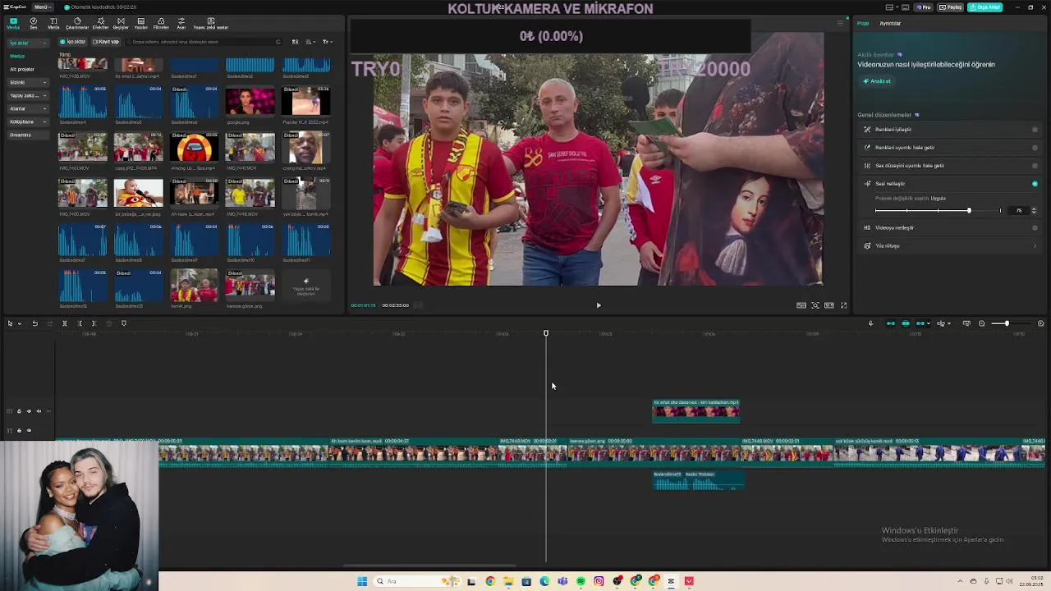
Task: Open the Efektler tab
Action: (100, 23)
